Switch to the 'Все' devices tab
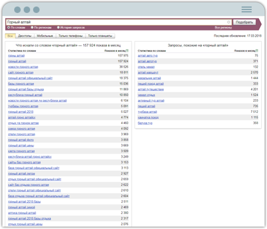 point(10,36)
